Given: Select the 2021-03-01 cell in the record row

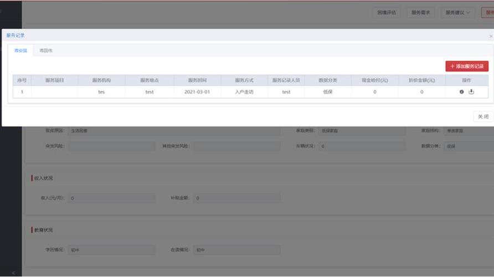Looking at the screenshot, I should coord(197,92).
